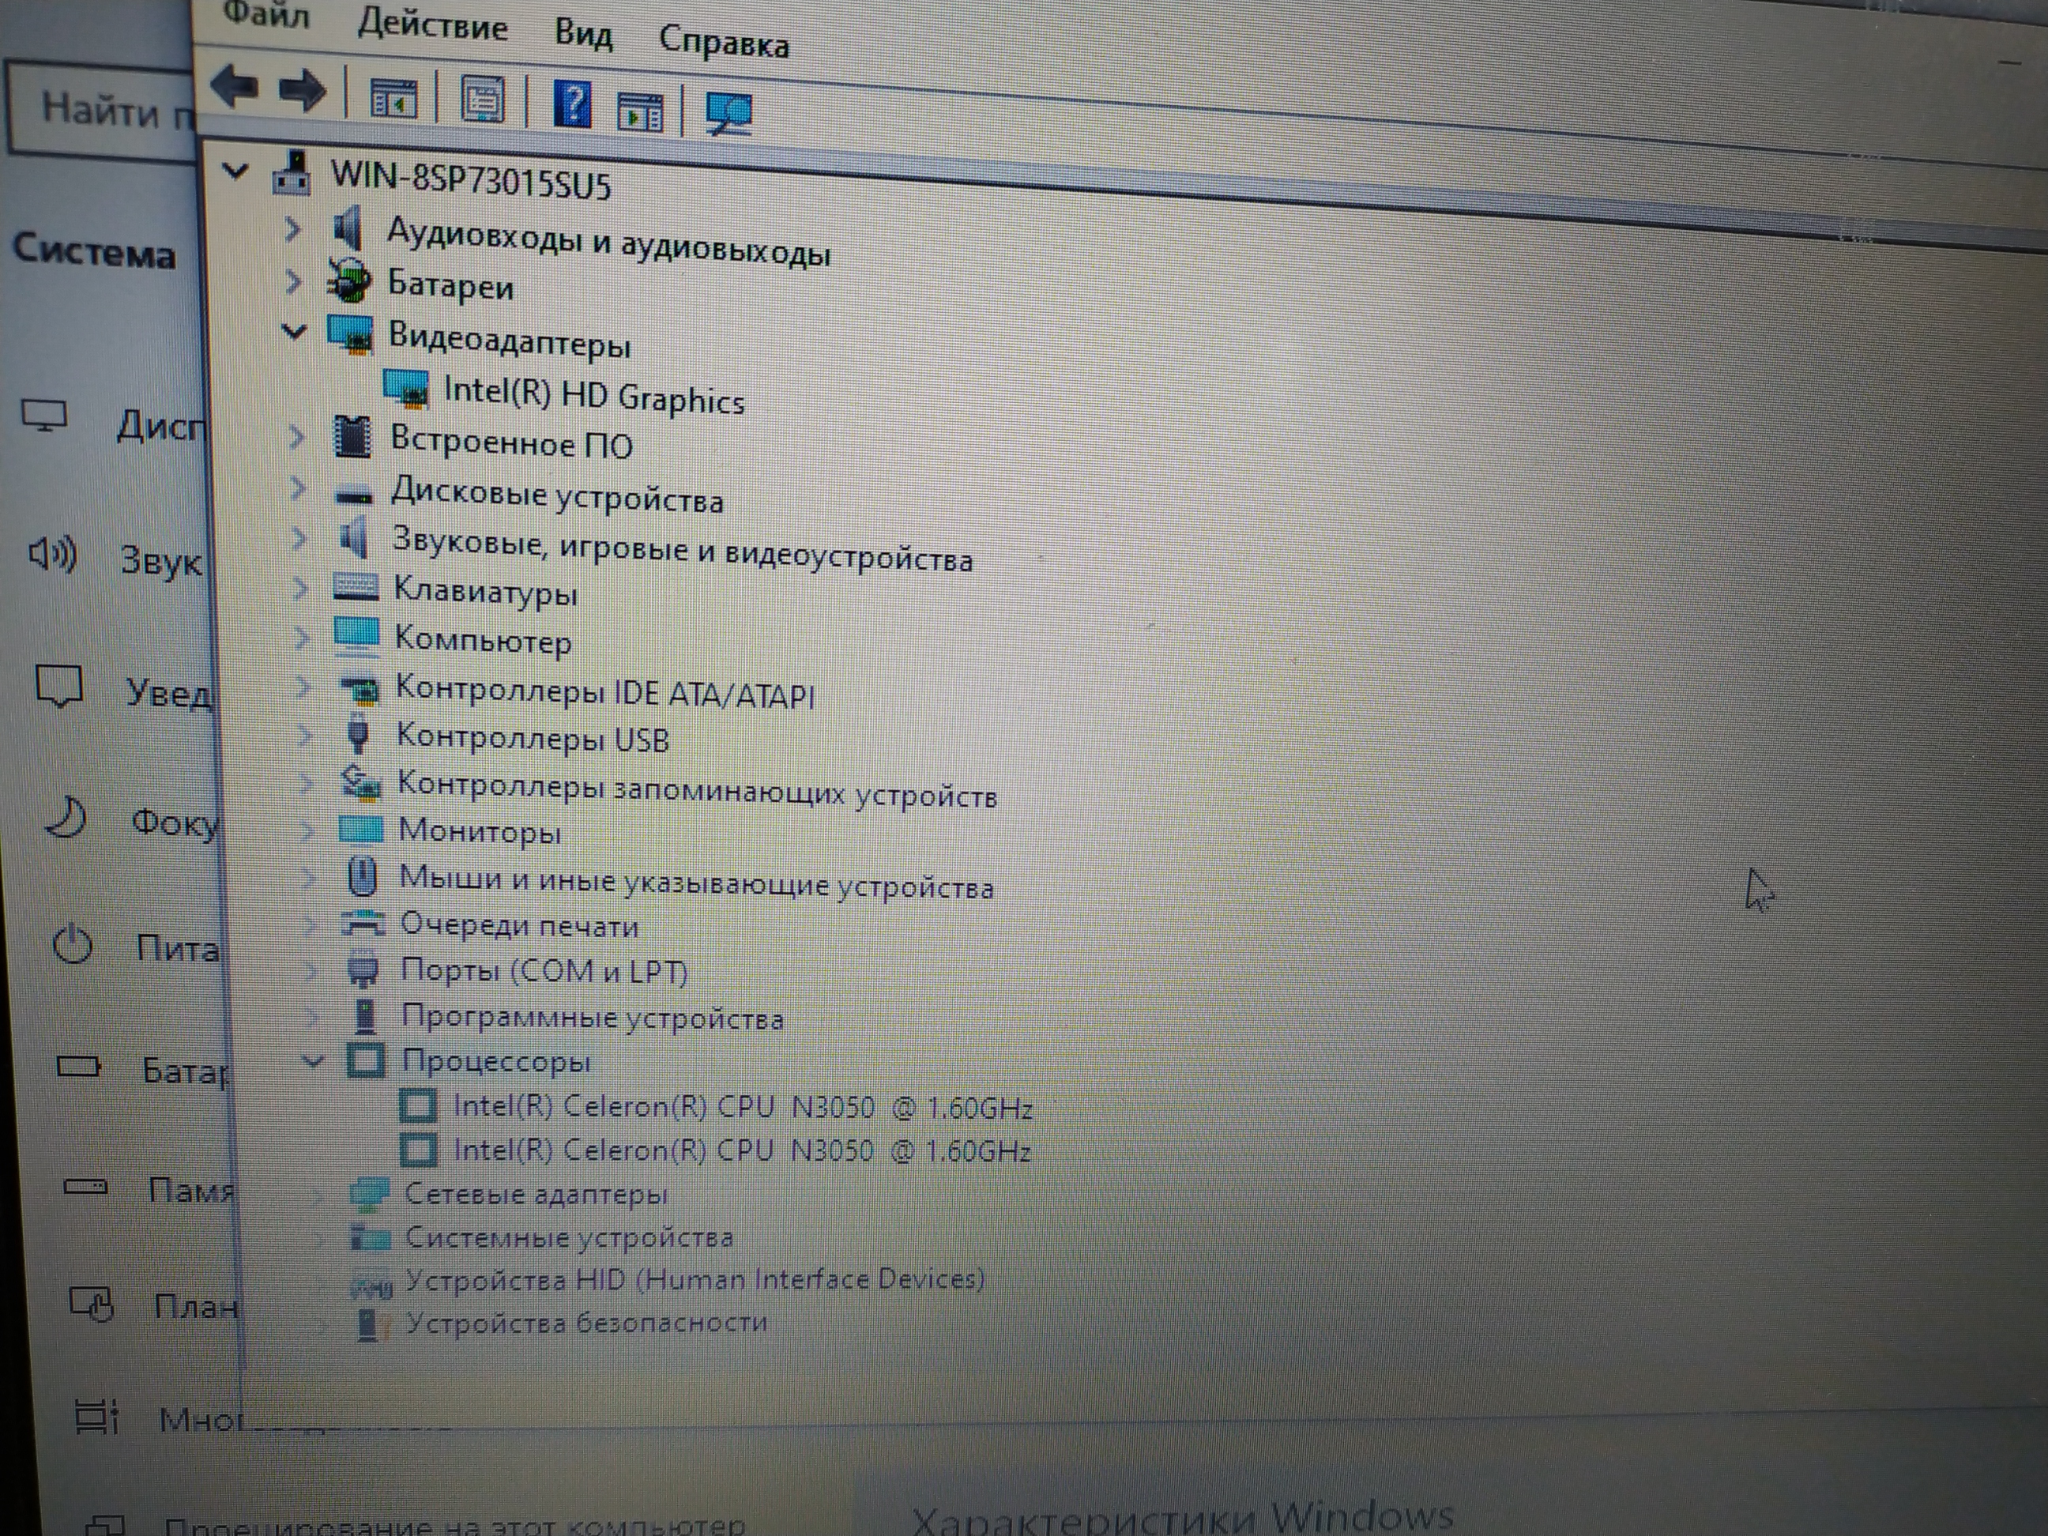The width and height of the screenshot is (2048, 1536).
Task: Click the drive icon of Дисковые устройства
Action: 354,495
